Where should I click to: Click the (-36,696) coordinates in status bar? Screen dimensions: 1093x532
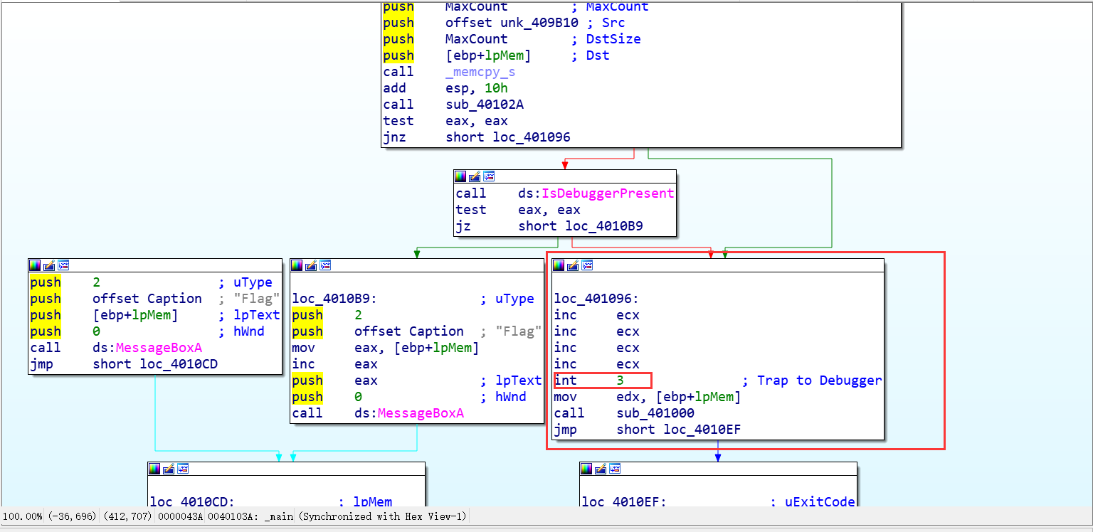coord(73,516)
